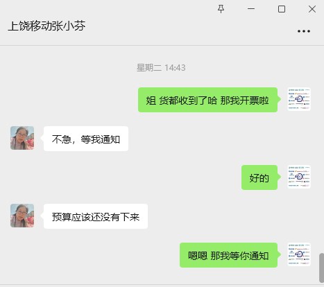Pin the chat window on top
This screenshot has height=287, width=324.
click(221, 9)
